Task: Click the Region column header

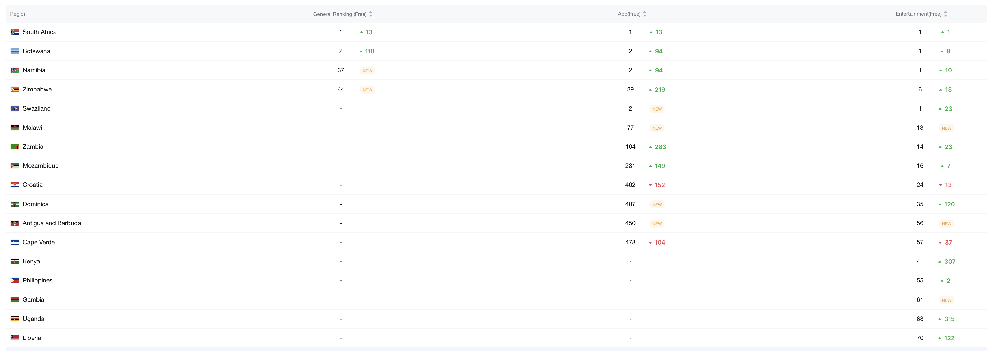Action: point(18,14)
